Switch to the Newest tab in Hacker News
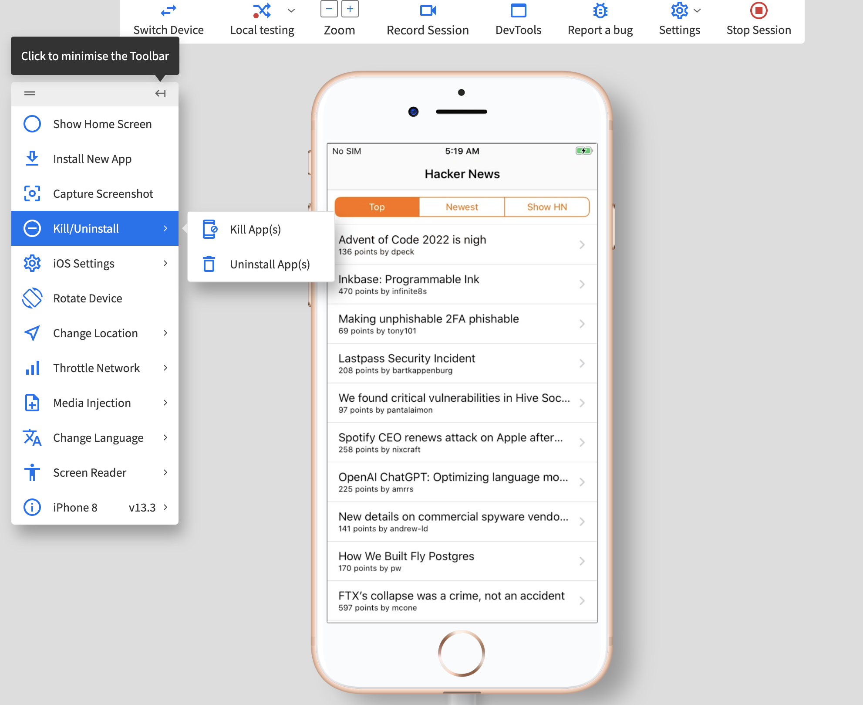This screenshot has width=863, height=705. [461, 207]
